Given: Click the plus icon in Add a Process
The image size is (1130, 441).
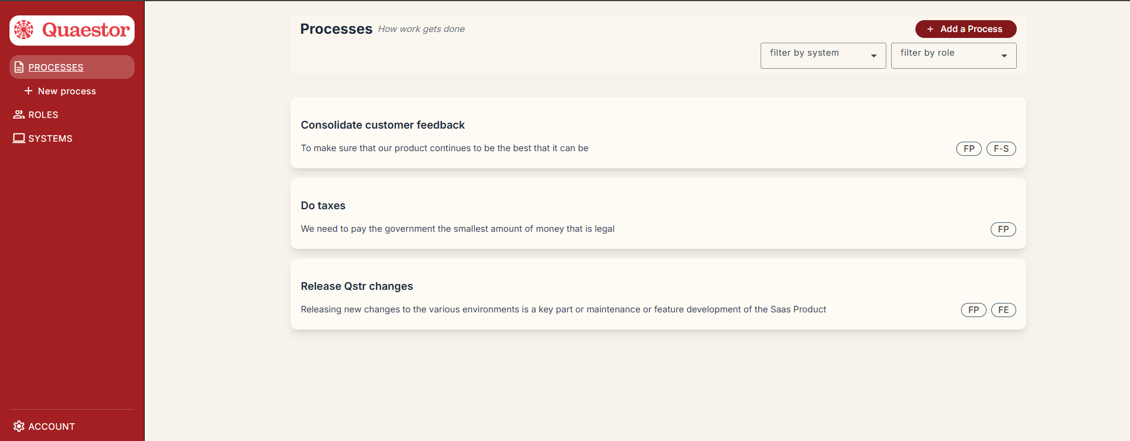Looking at the screenshot, I should coord(930,29).
